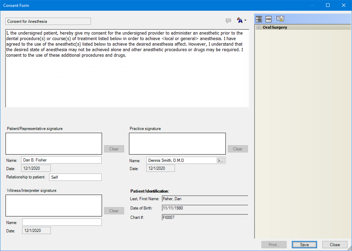Open the practice signer picker button
The height and width of the screenshot is (251, 352).
coord(220,160)
